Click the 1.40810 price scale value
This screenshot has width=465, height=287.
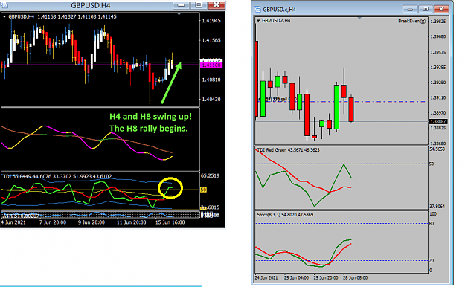(x=211, y=80)
